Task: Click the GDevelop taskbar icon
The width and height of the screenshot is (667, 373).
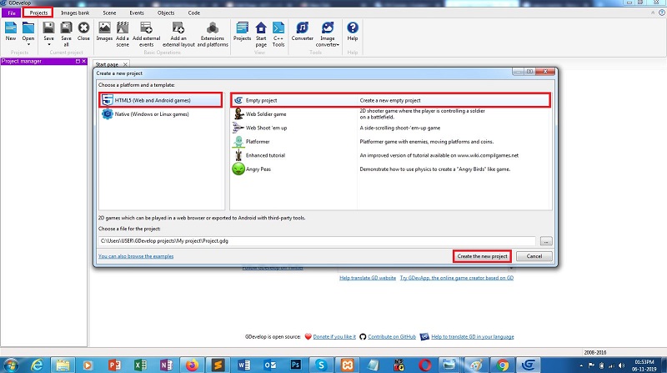Action: (529, 365)
